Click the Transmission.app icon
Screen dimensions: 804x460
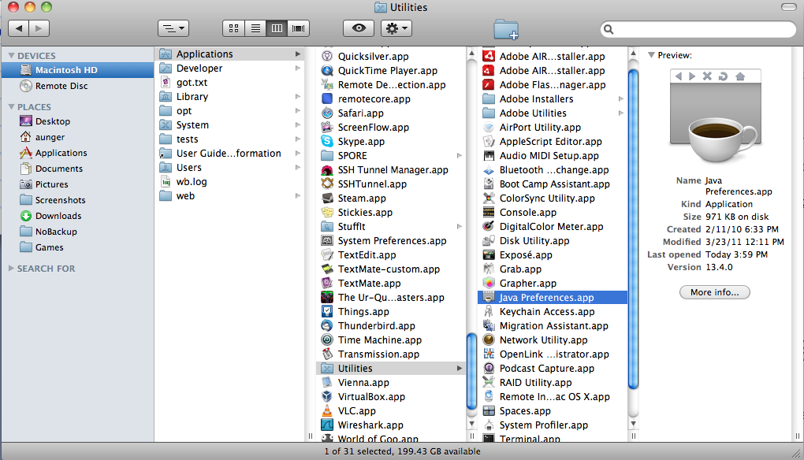coord(327,354)
